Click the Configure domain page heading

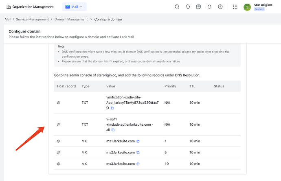point(24,31)
